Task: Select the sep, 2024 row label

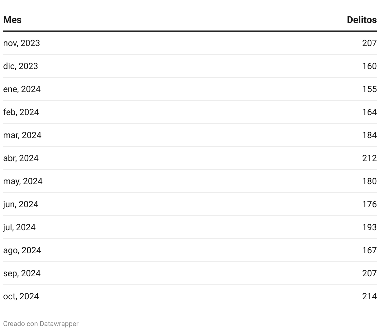Action: coord(22,273)
